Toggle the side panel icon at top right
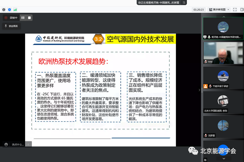Viewport: 244px width, 162px height. 242,10
